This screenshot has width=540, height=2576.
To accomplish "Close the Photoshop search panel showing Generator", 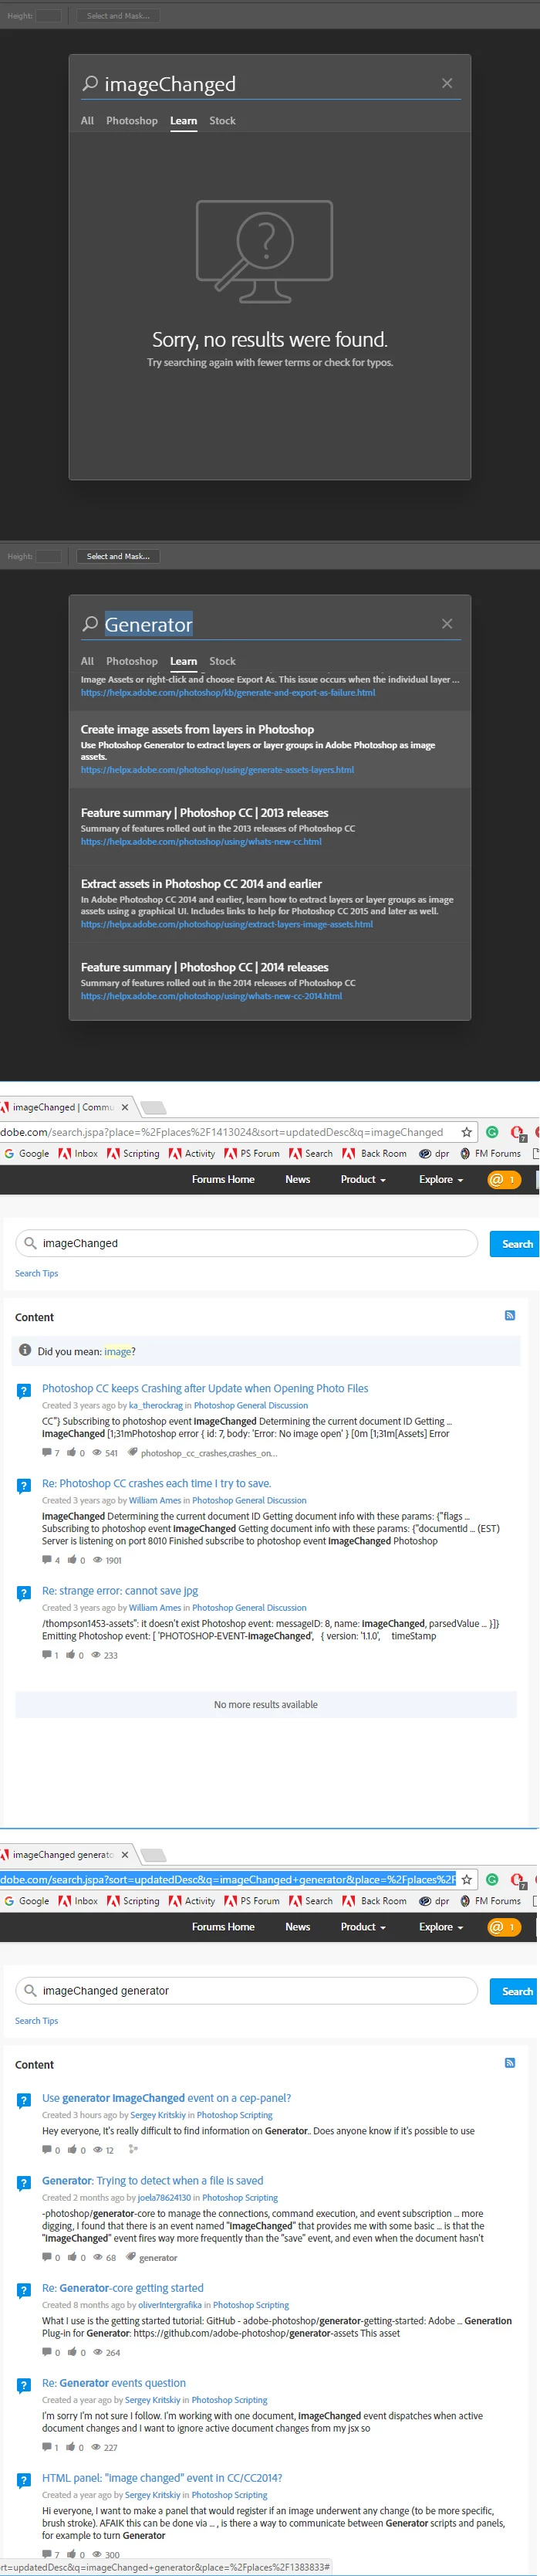I will (446, 624).
